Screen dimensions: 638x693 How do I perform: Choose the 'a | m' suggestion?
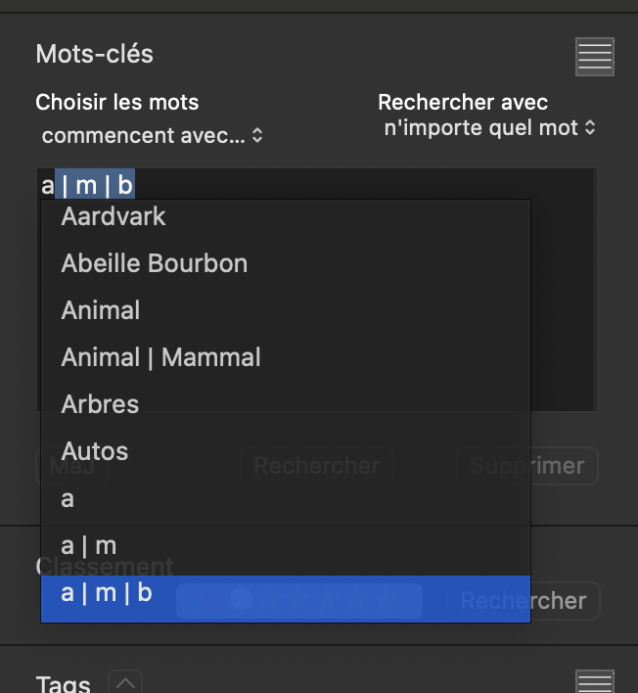(x=88, y=545)
